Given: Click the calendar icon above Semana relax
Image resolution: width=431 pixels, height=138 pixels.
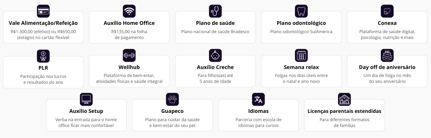Looking at the screenshot, I should point(301,56).
